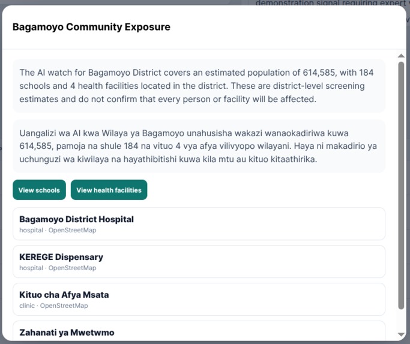Click the Swahili Uangalizi wa AI paragraph
Image resolution: width=410 pixels, height=344 pixels.
pos(199,146)
